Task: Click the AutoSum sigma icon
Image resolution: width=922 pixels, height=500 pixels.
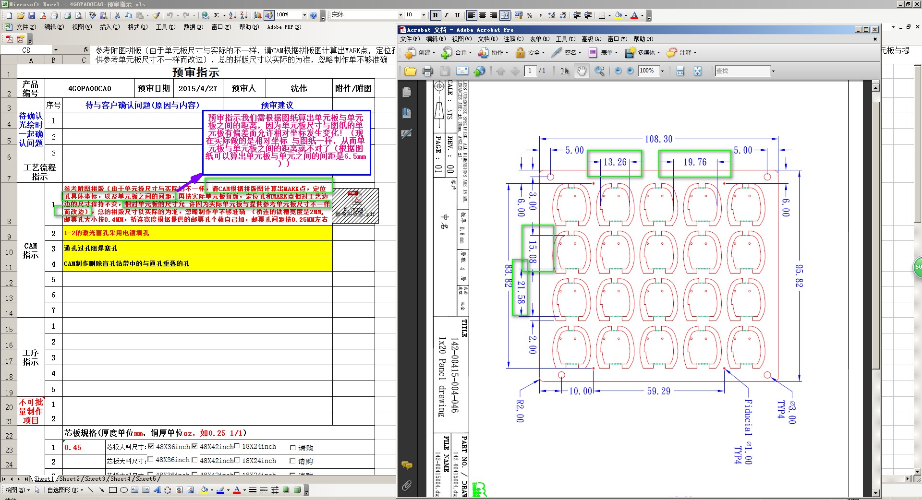Action: point(217,15)
